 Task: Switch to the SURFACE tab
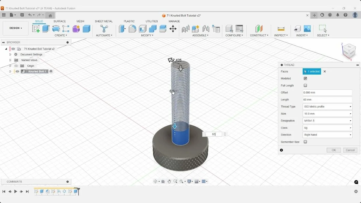(x=60, y=21)
